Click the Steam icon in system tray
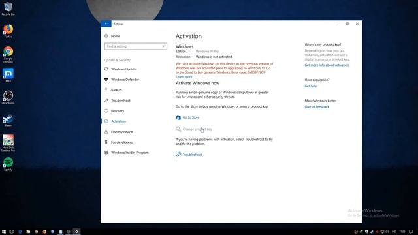This screenshot has height=235, width=418. [x=372, y=232]
